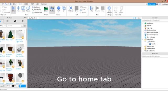The height and width of the screenshot is (94, 168).
Task: Collapse the StarterGui tree node
Action: click(x=143, y=39)
